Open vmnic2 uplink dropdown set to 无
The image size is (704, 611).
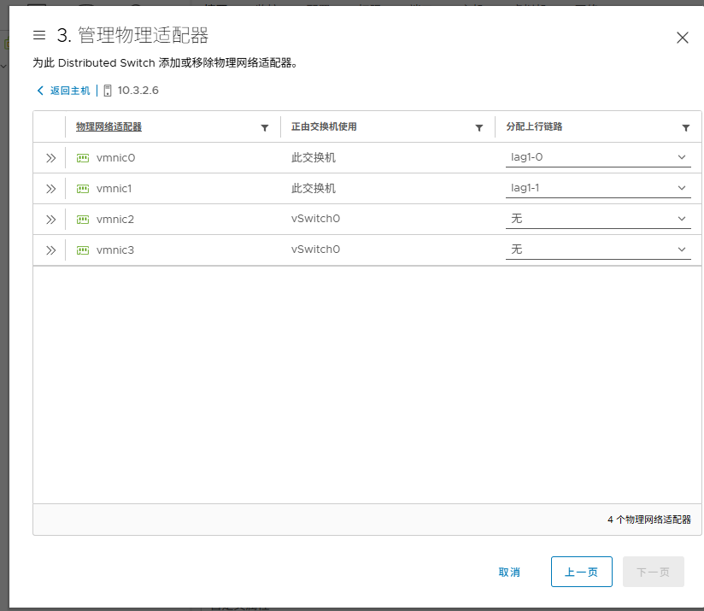point(598,219)
